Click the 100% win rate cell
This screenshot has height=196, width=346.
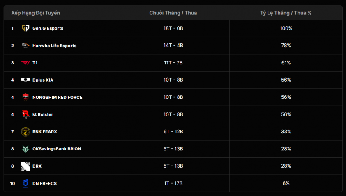pyautogui.click(x=286, y=28)
